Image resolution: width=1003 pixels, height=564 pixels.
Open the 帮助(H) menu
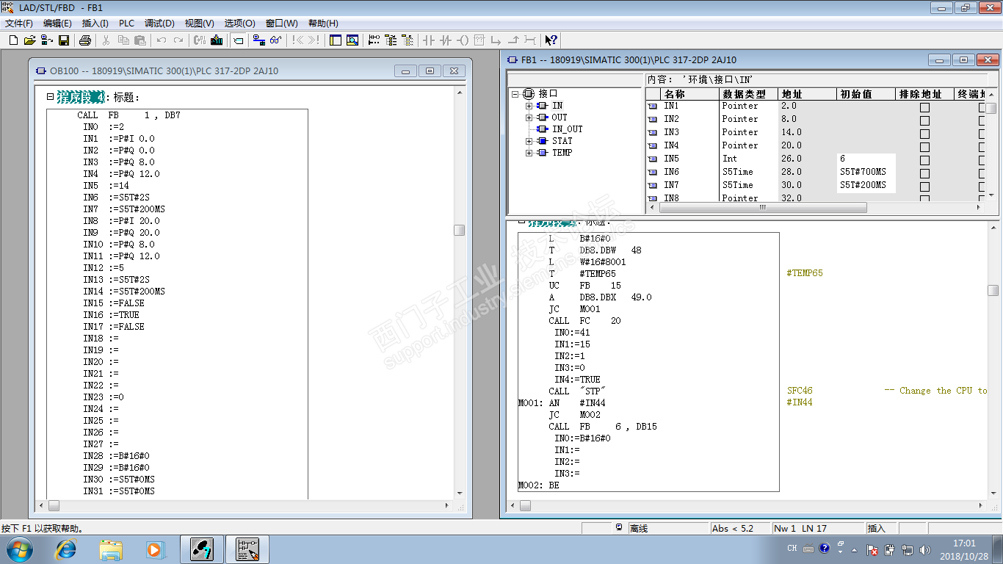point(323,23)
